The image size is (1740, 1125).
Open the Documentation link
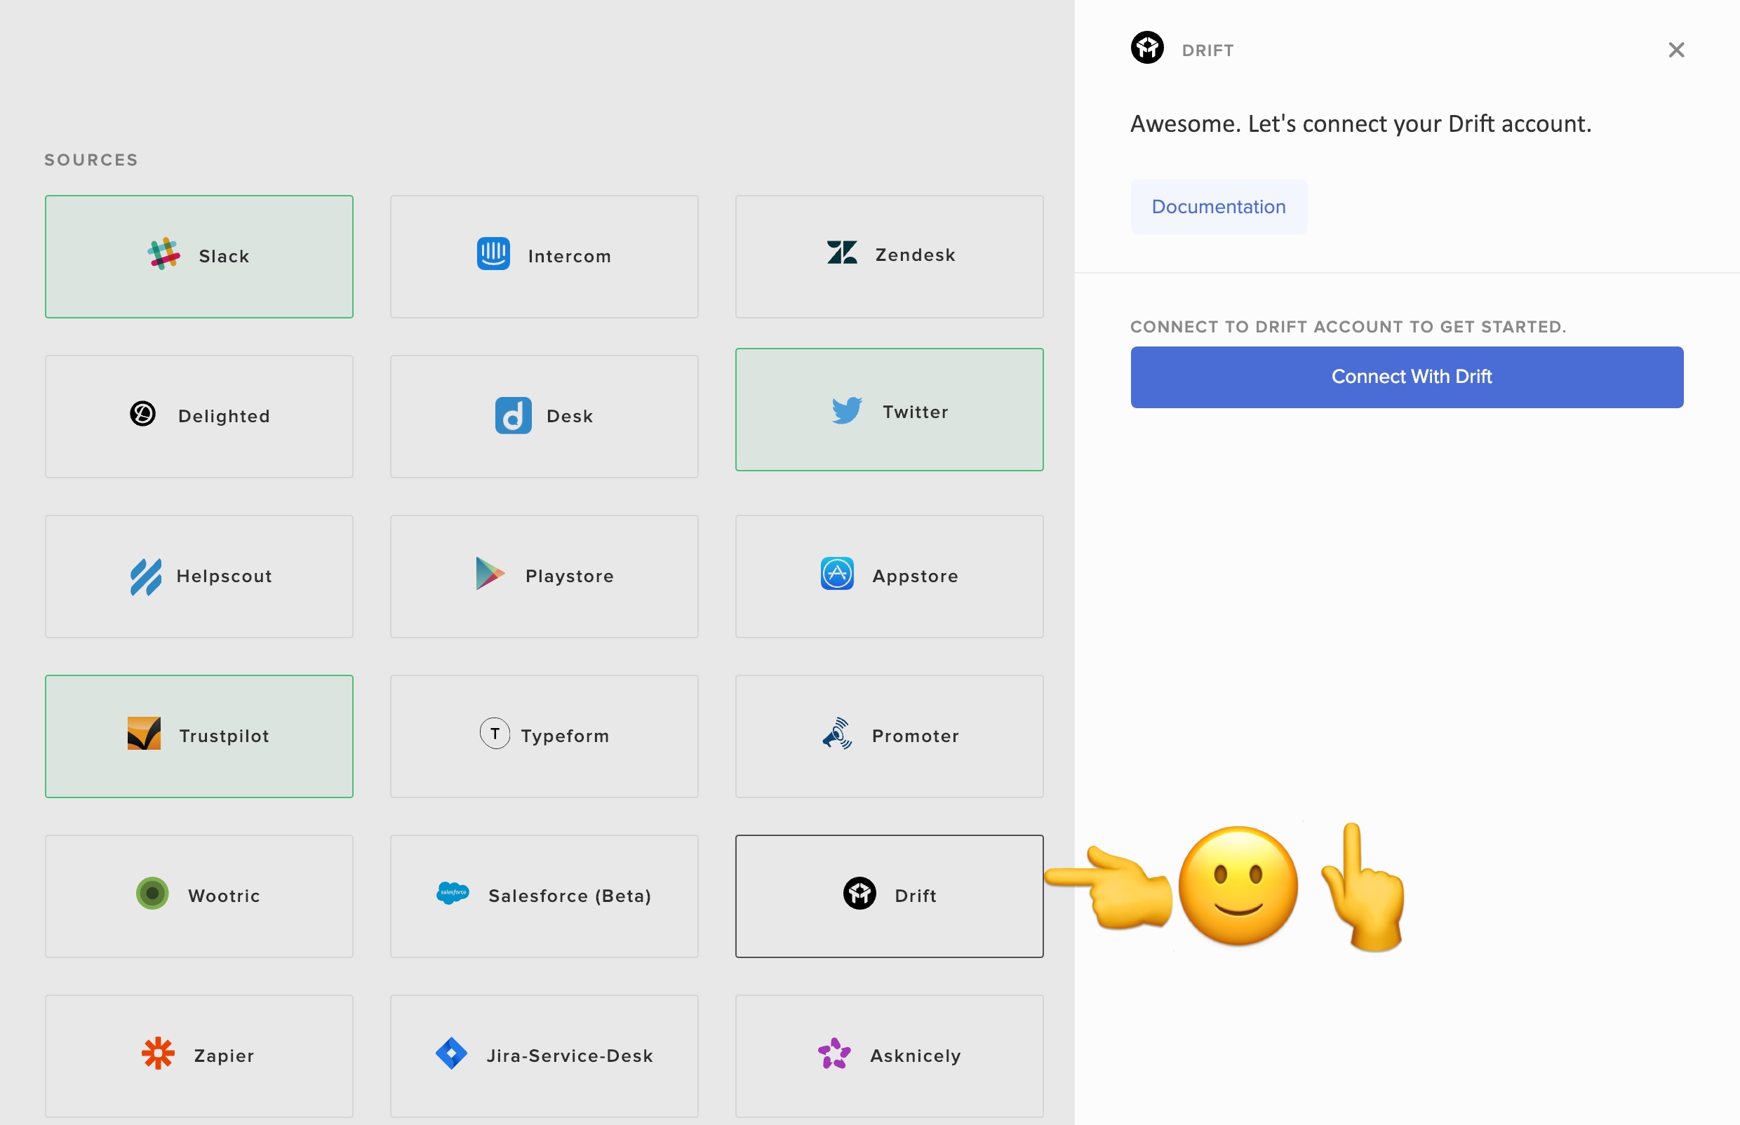coord(1219,207)
